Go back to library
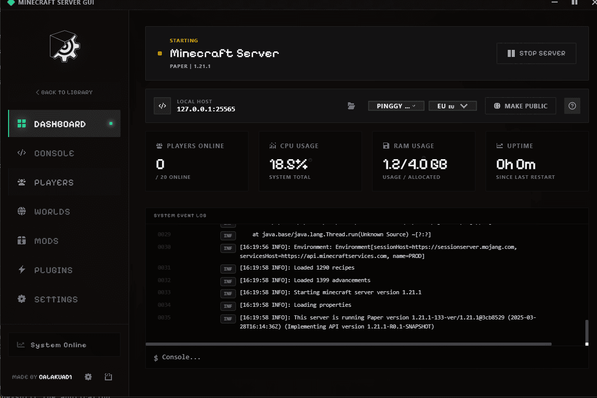Viewport: 597px width, 398px height. (x=65, y=92)
